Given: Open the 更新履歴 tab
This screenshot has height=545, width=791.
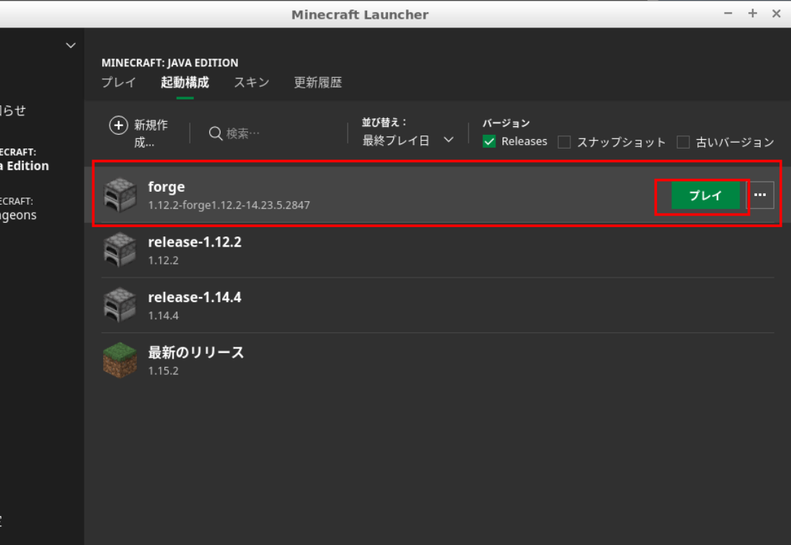Looking at the screenshot, I should 318,82.
